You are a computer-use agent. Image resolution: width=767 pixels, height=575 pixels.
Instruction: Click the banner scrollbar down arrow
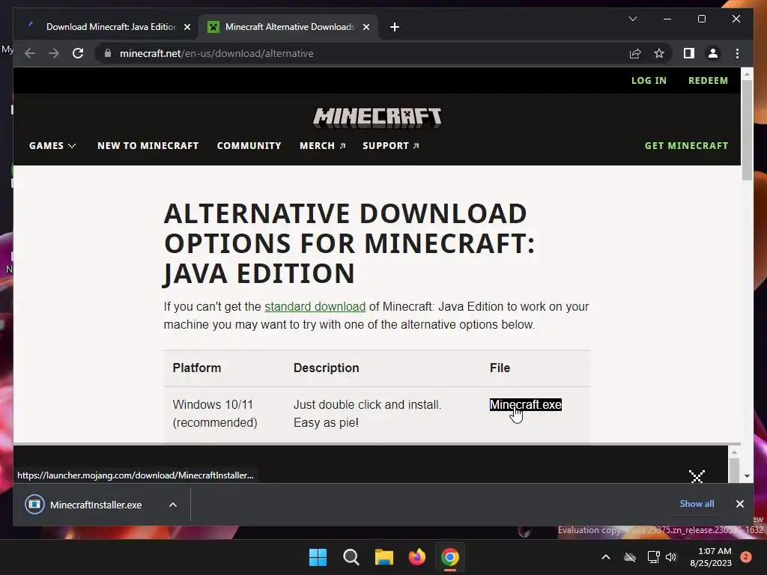pyautogui.click(x=747, y=475)
